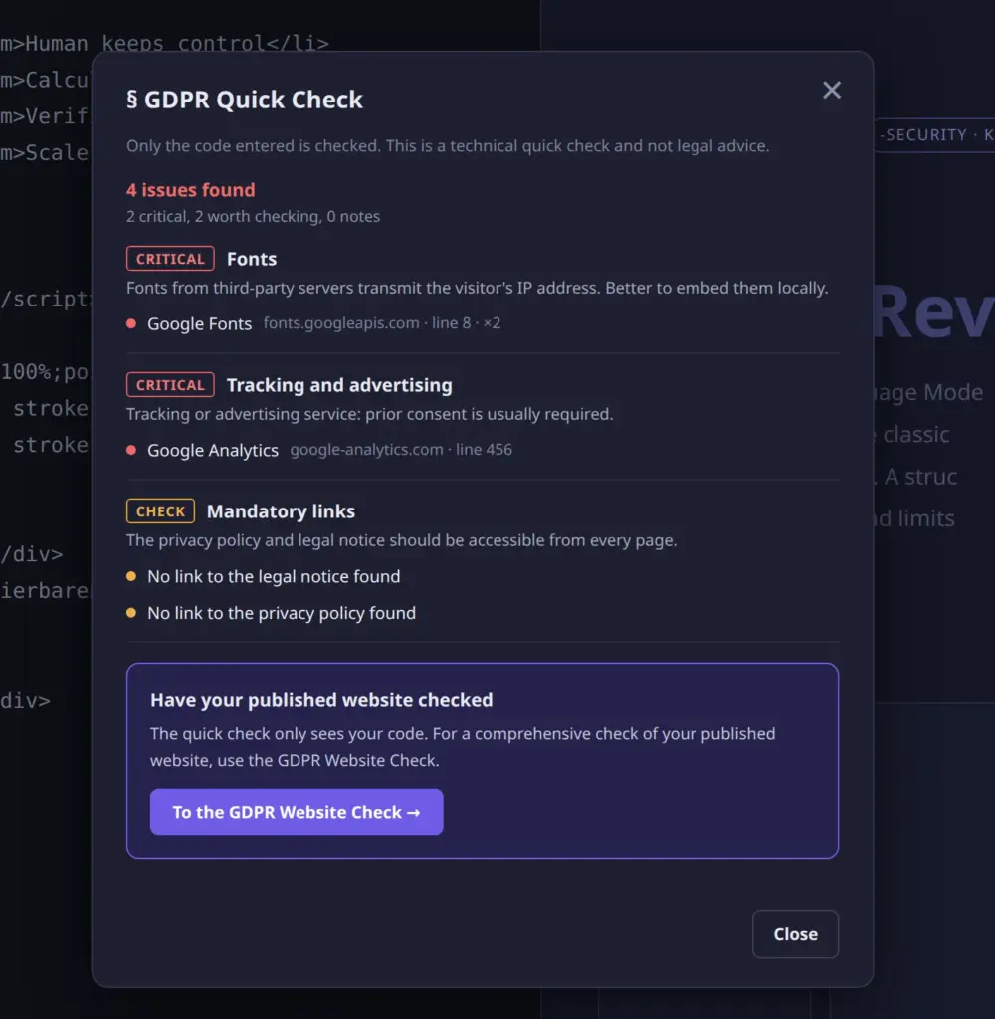
Task: Click 'Have your published website checked' heading
Action: click(321, 700)
